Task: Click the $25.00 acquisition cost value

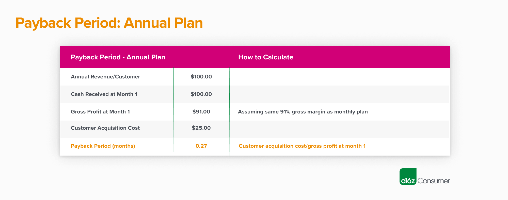Action: [201, 128]
